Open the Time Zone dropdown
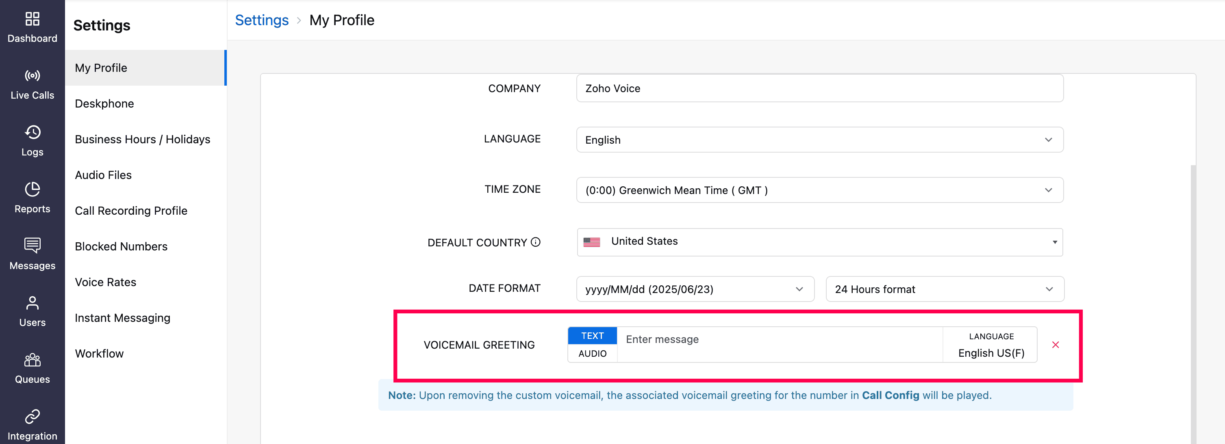The width and height of the screenshot is (1225, 444). point(819,190)
